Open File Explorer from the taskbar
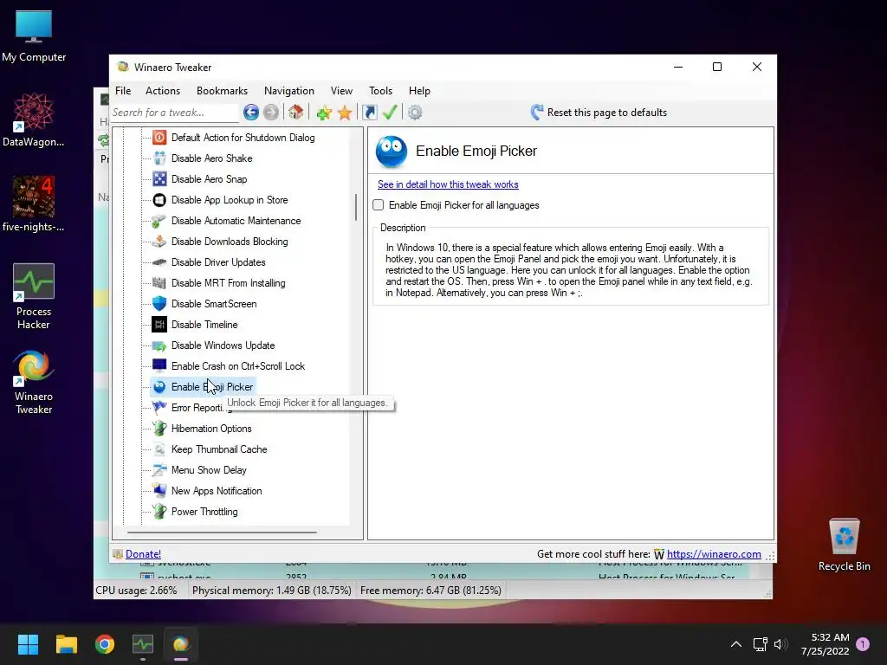This screenshot has width=887, height=665. [x=66, y=644]
